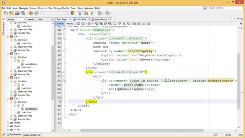The height and width of the screenshot is (138, 245).
Task: Open the Run Project dropdown arrow
Action: [x=96, y=13]
